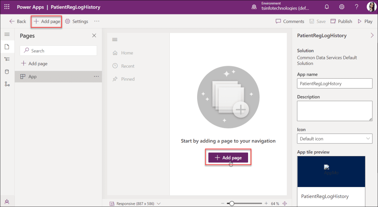The image size is (378, 207).
Task: Click Pinned in the preview navigation
Action: point(123,79)
